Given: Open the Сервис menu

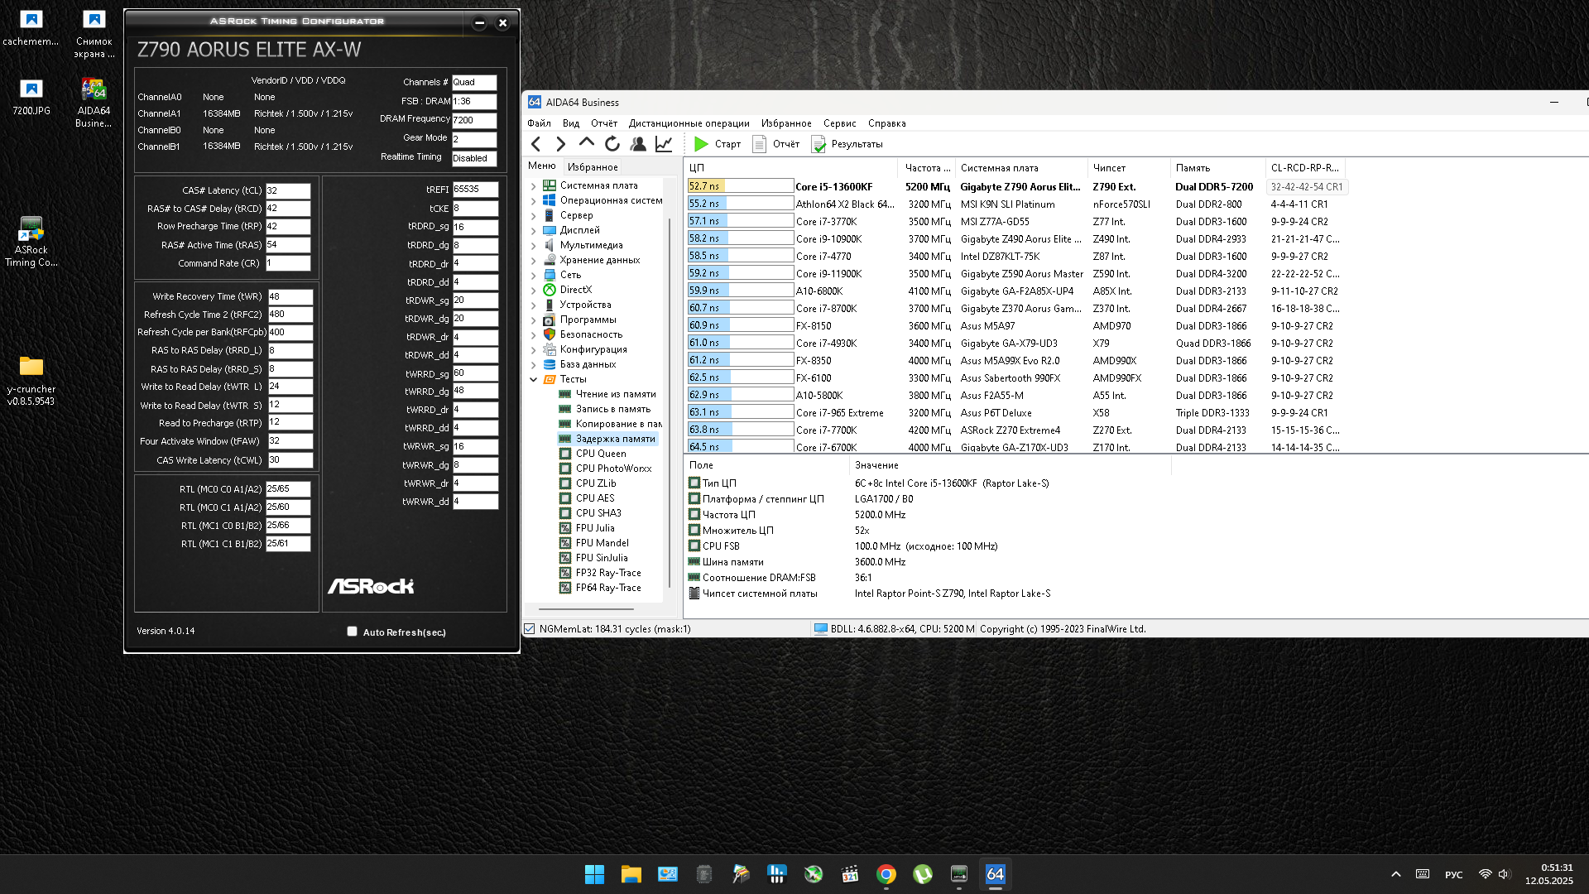Looking at the screenshot, I should tap(839, 123).
